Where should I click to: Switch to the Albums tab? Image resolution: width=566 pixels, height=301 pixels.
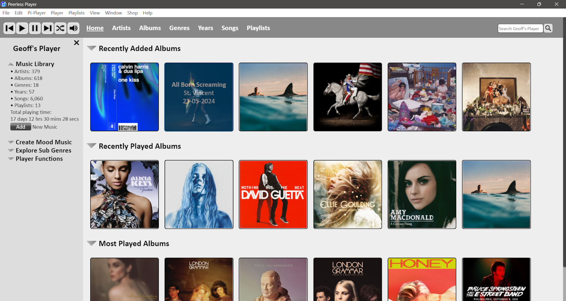pyautogui.click(x=150, y=28)
